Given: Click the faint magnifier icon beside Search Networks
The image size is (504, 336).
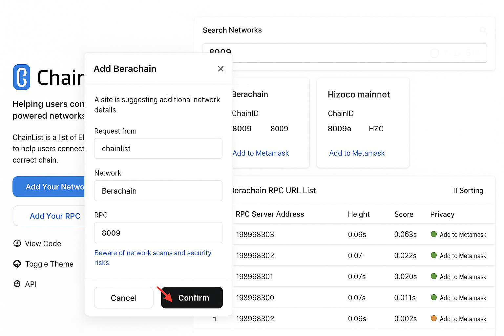Looking at the screenshot, I should 483,31.
